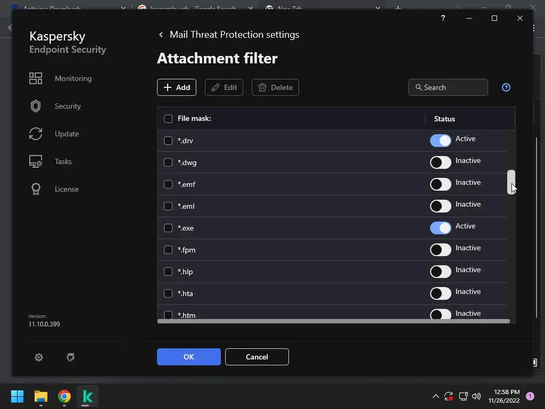
Task: Open the Monitoring section icon
Action: [36, 78]
